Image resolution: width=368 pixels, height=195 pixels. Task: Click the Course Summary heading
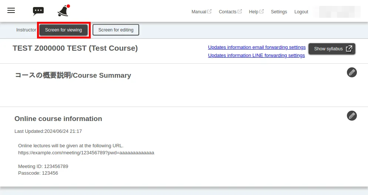(73, 75)
